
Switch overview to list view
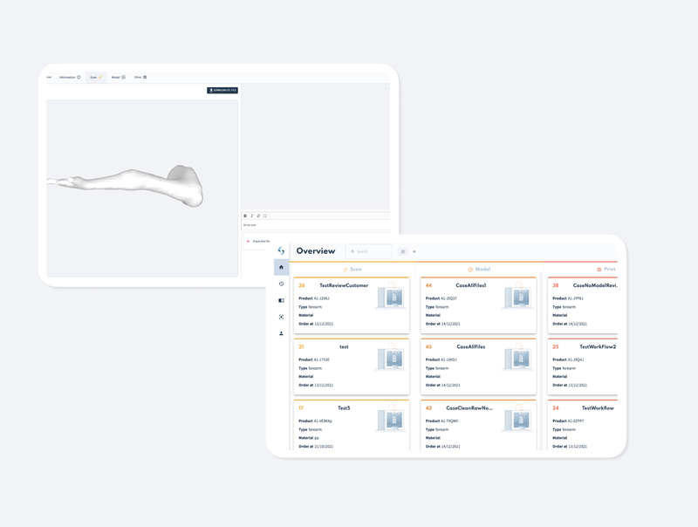tap(414, 251)
